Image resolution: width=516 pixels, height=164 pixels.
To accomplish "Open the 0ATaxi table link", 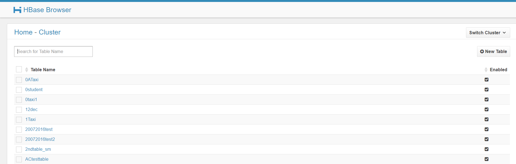I will coord(32,80).
